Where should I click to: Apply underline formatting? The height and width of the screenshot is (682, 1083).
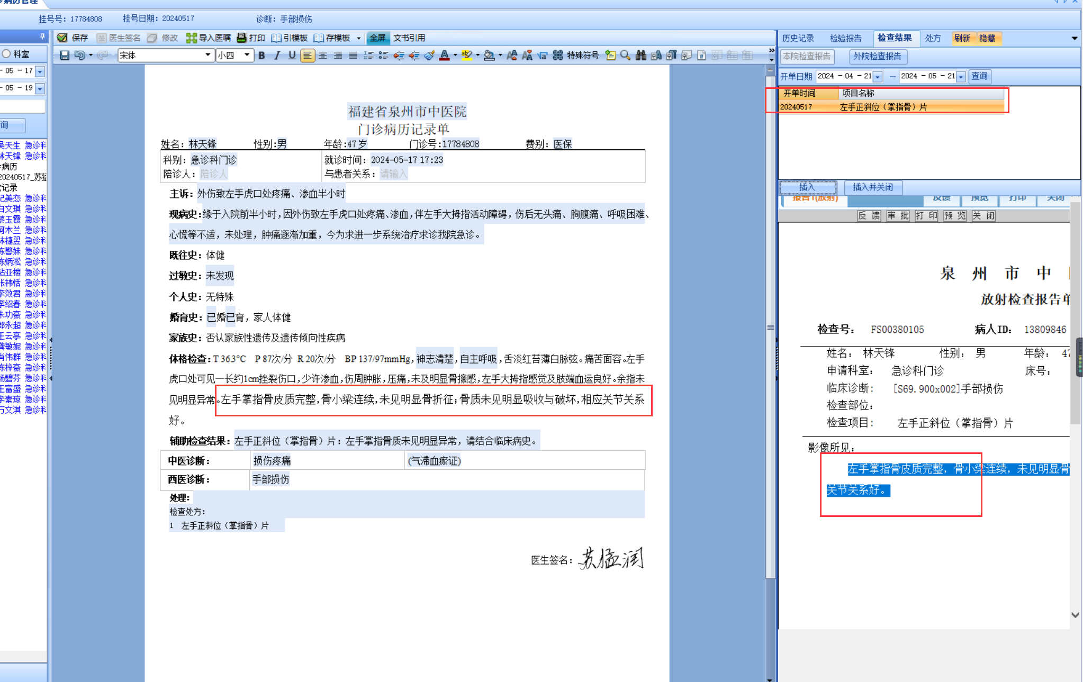coord(292,56)
